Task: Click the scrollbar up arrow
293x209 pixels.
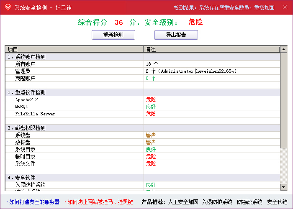Action: 284,49
